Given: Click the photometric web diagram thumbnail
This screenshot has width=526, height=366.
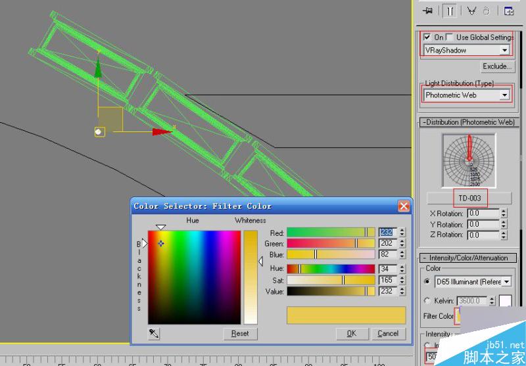Looking at the screenshot, I should coord(469,160).
